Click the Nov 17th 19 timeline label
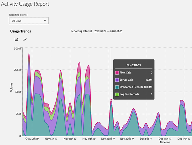This screenshot has height=145, width=192. [x=89, y=139]
